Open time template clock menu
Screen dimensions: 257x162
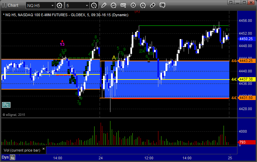94,5
